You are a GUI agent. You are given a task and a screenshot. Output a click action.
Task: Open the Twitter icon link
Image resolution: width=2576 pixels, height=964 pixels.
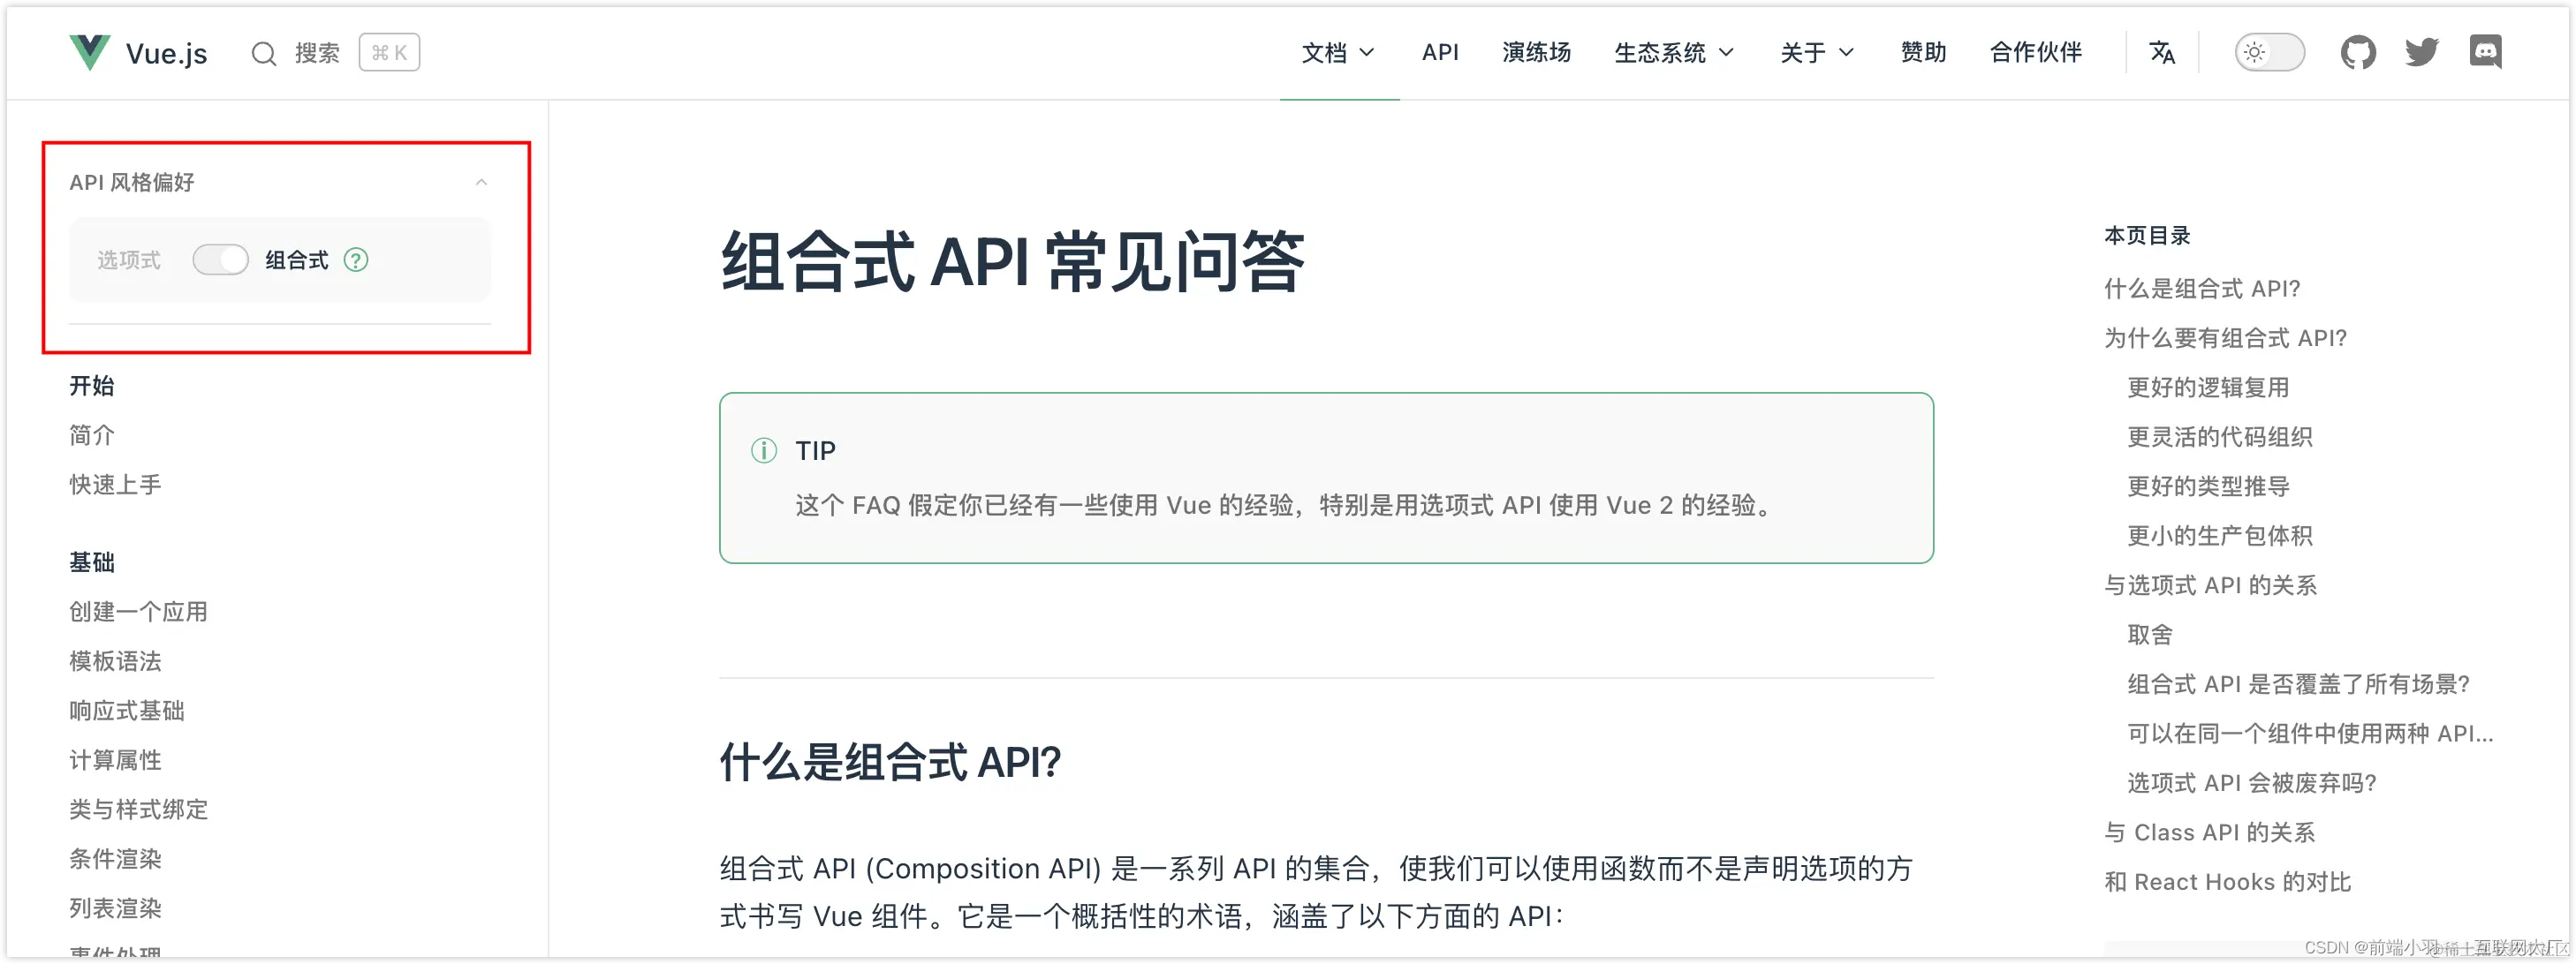2422,52
